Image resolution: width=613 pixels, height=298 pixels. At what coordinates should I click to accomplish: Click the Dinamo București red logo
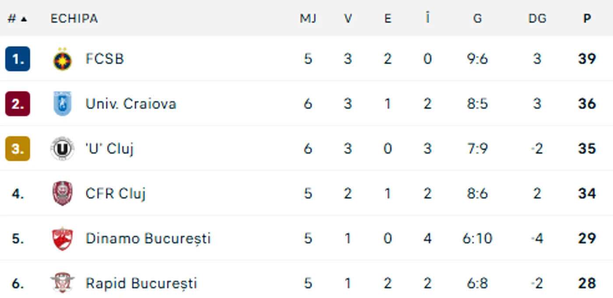62,238
